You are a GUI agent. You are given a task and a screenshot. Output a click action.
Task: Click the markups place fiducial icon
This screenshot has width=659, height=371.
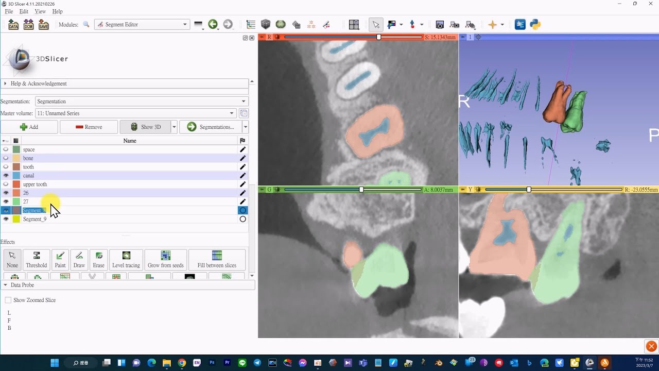(412, 24)
